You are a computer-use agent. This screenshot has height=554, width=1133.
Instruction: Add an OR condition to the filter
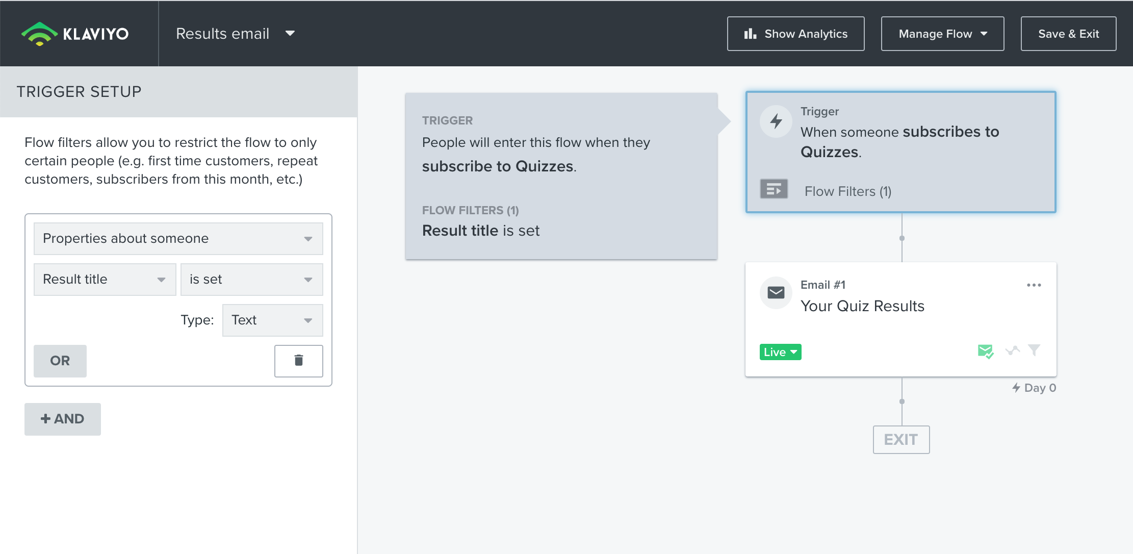point(60,361)
